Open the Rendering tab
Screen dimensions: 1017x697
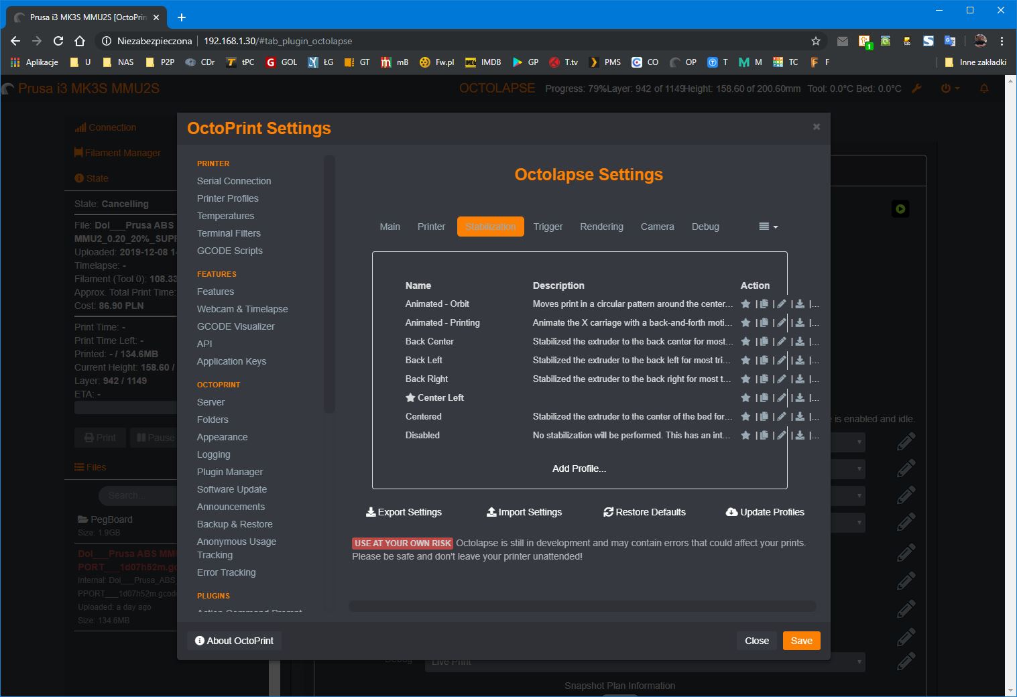(601, 227)
